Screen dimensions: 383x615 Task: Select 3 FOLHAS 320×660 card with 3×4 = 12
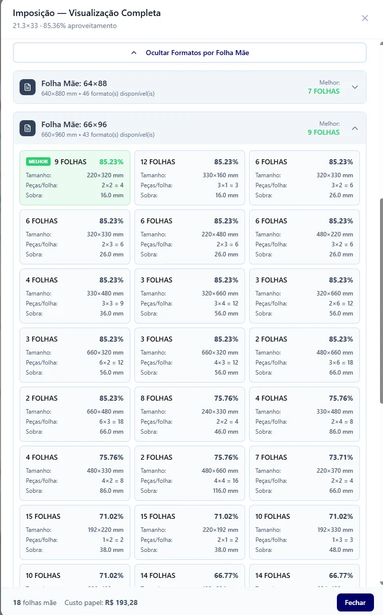click(x=189, y=296)
